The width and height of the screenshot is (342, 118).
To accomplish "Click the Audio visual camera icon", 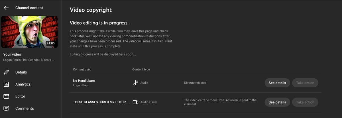I will [x=135, y=102].
